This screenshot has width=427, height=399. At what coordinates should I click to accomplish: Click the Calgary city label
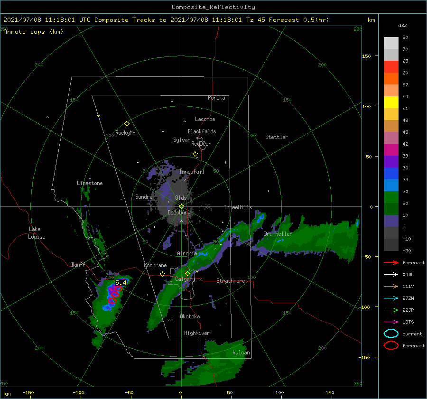[185, 279]
